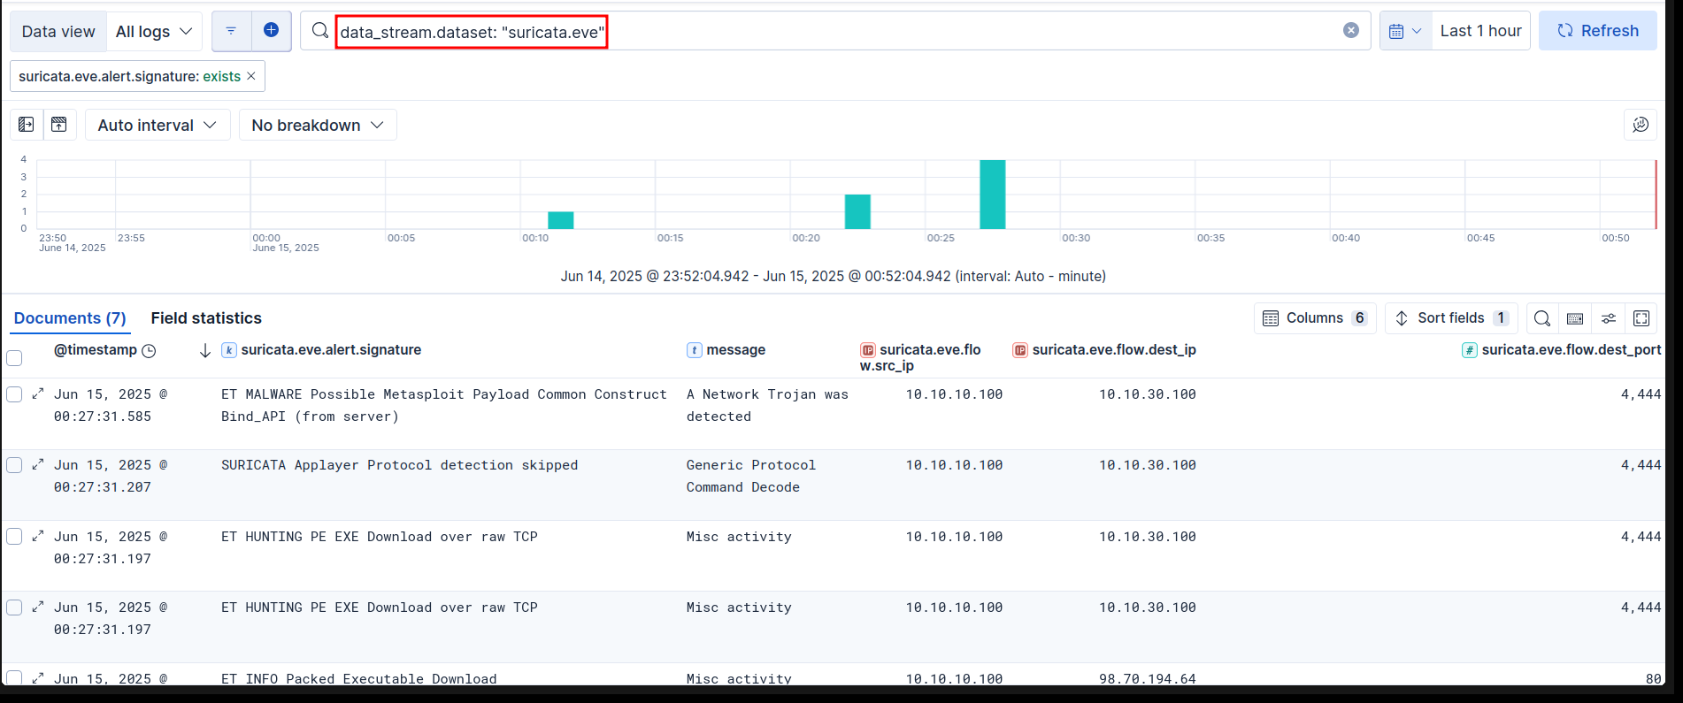Image resolution: width=1683 pixels, height=703 pixels.
Task: Open the All logs data view dropdown
Action: (x=154, y=31)
